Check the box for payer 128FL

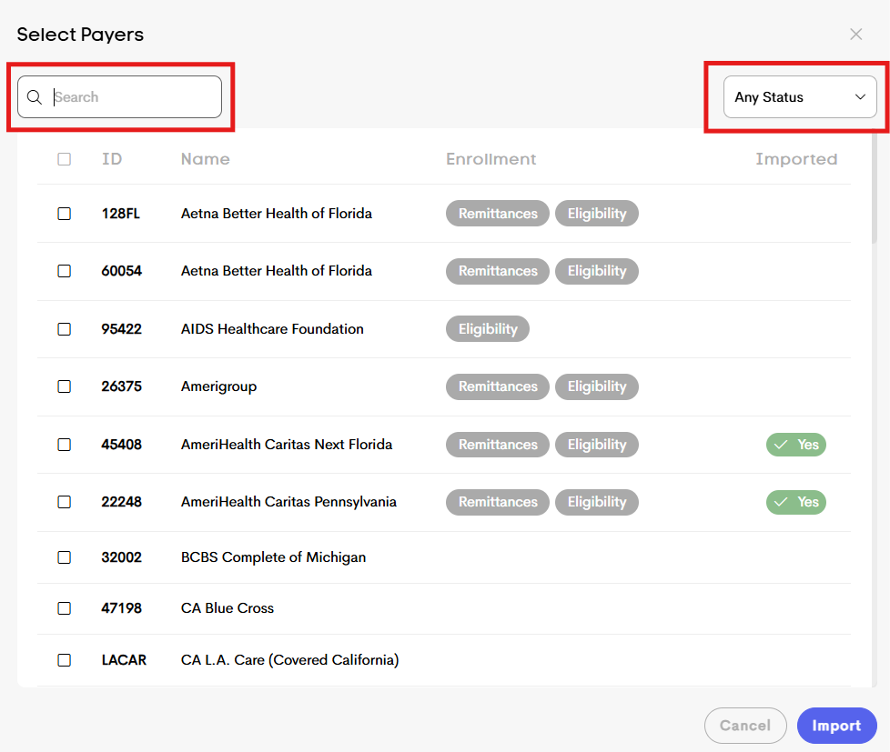(x=64, y=214)
